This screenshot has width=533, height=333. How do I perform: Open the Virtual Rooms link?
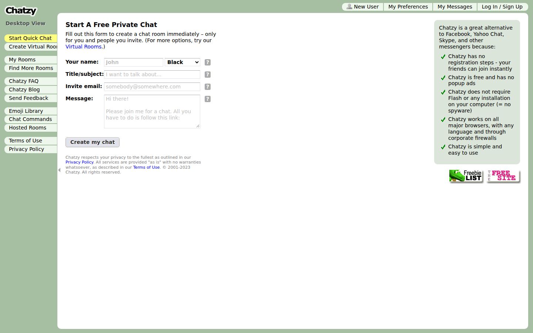(84, 47)
